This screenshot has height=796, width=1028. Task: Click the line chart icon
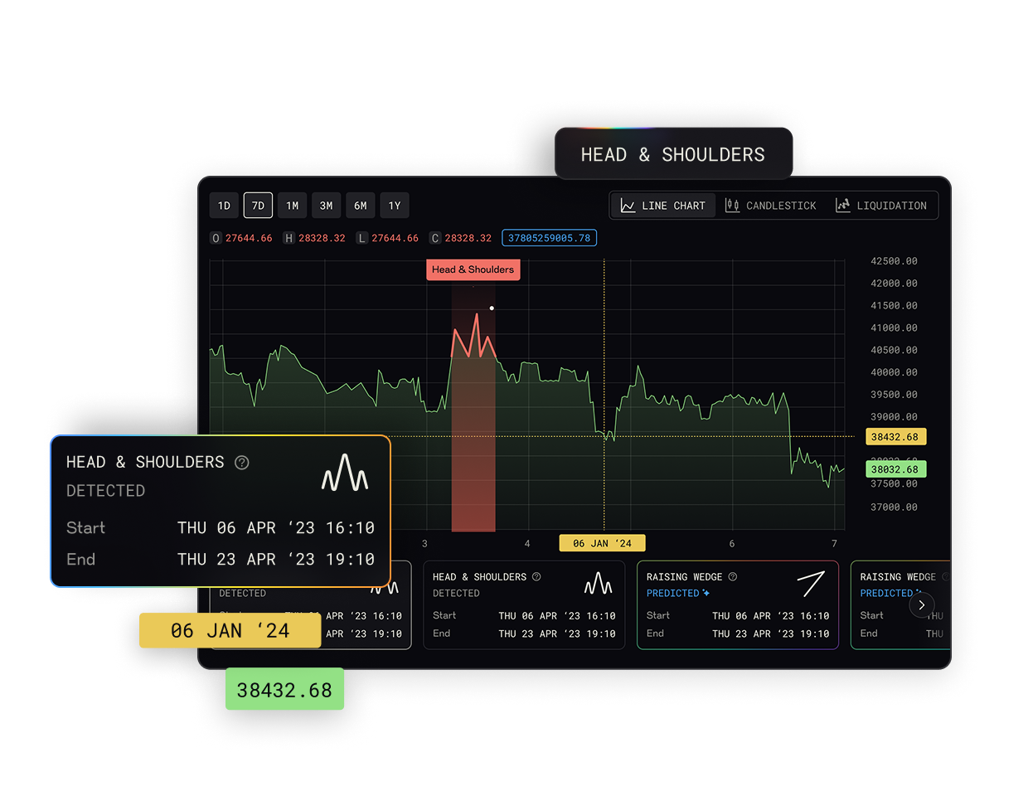(628, 206)
